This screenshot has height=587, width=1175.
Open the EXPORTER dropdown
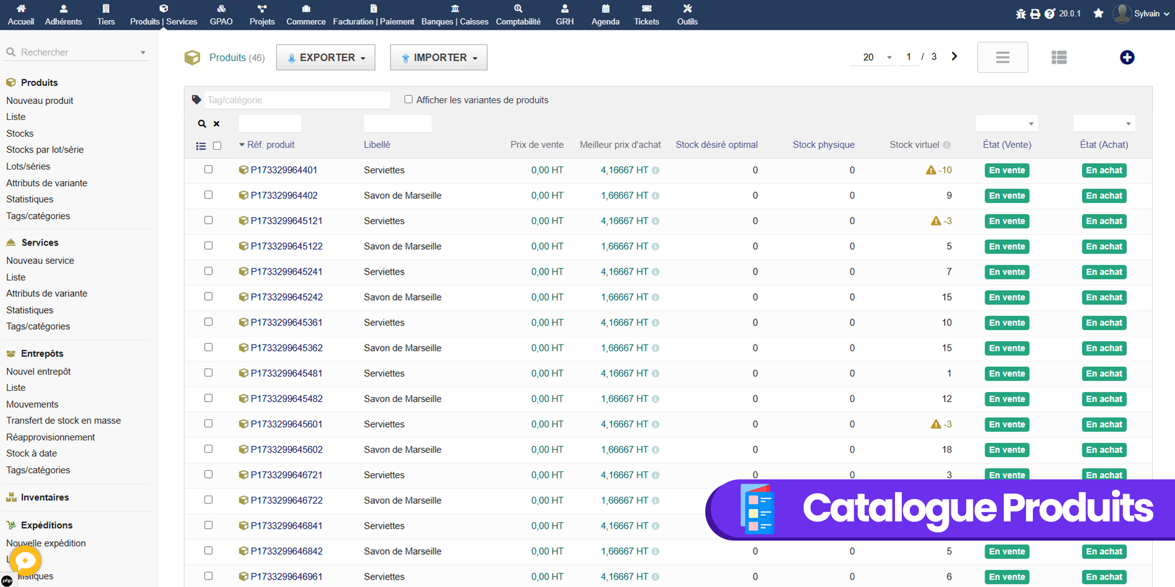pos(326,58)
